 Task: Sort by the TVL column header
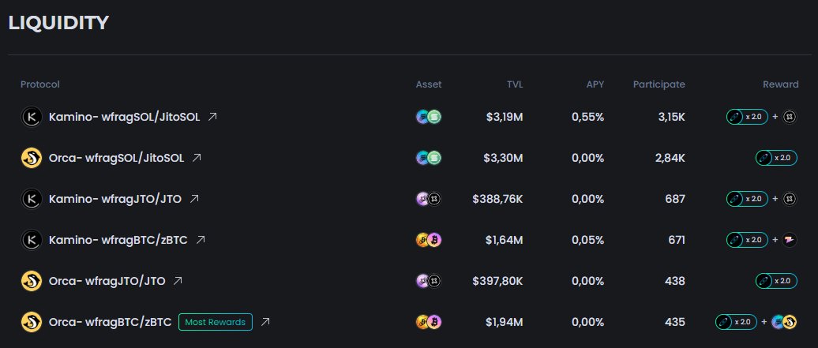514,84
